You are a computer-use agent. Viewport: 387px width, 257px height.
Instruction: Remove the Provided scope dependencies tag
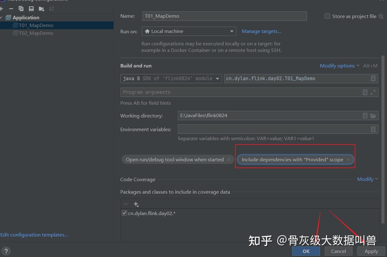348,159
